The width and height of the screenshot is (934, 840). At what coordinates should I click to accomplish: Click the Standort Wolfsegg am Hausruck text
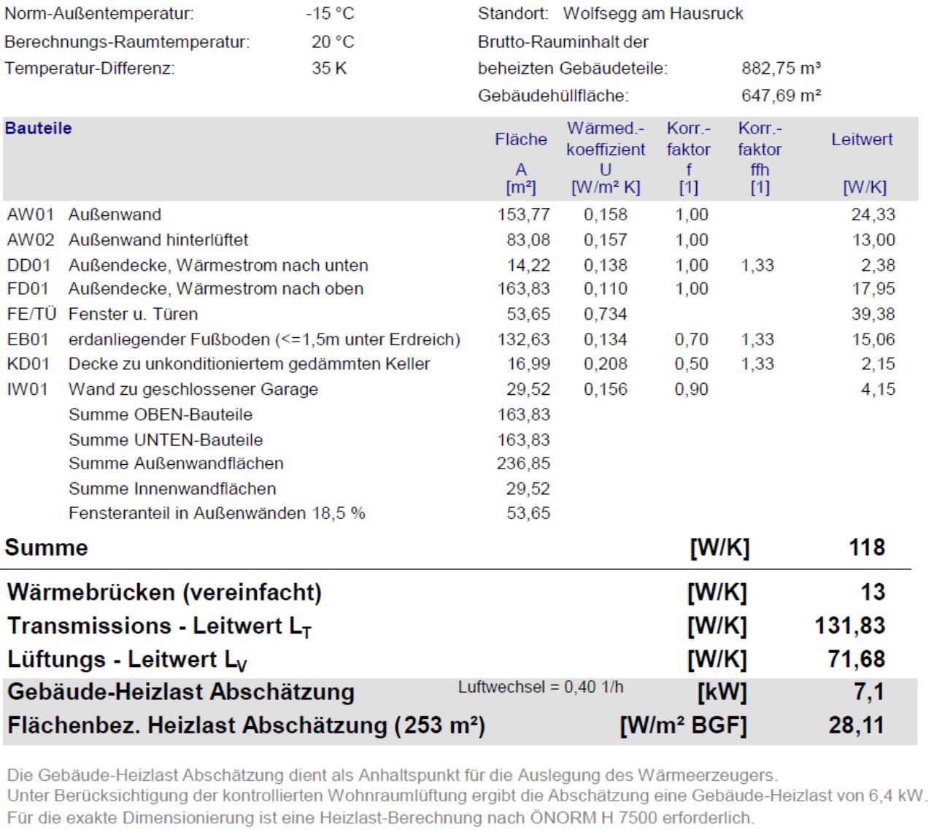[x=611, y=14]
